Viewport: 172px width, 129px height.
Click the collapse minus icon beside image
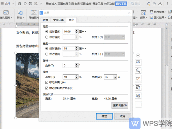coord(138,55)
